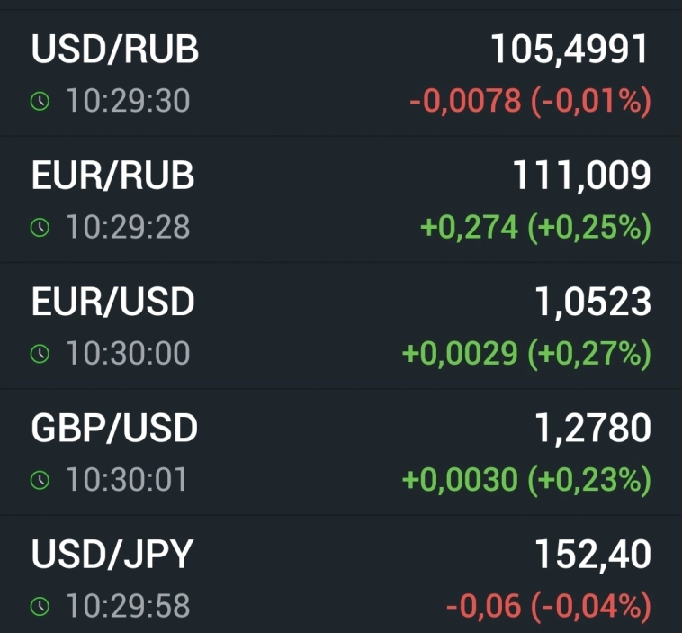Click the clock icon beside 10:29:58
This screenshot has height=633, width=682.
click(39, 608)
